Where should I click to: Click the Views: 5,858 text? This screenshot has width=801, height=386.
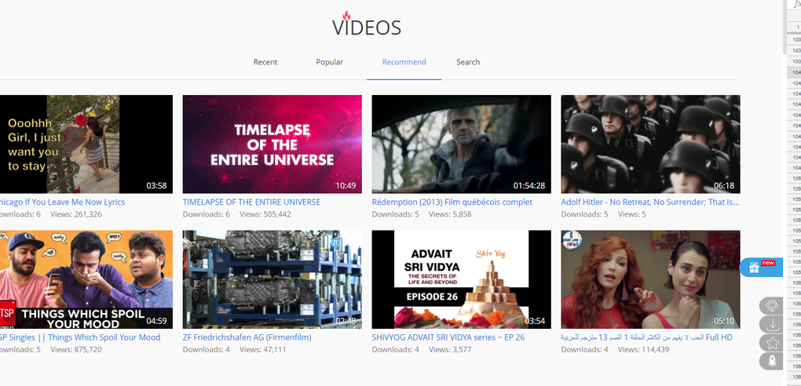tap(450, 214)
